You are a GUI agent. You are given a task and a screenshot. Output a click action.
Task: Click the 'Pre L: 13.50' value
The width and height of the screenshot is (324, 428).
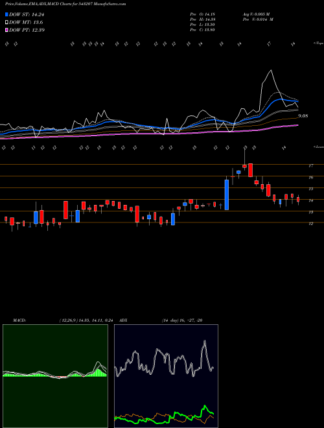pyautogui.click(x=202, y=25)
